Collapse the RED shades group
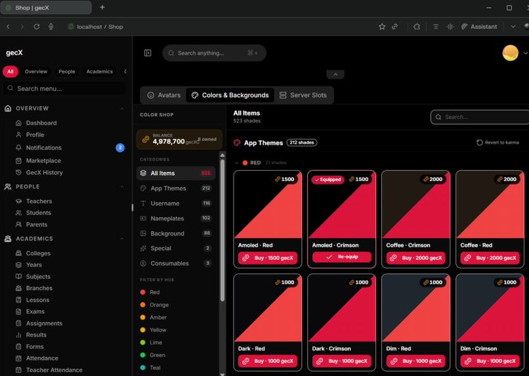This screenshot has height=376, width=529. 236,163
